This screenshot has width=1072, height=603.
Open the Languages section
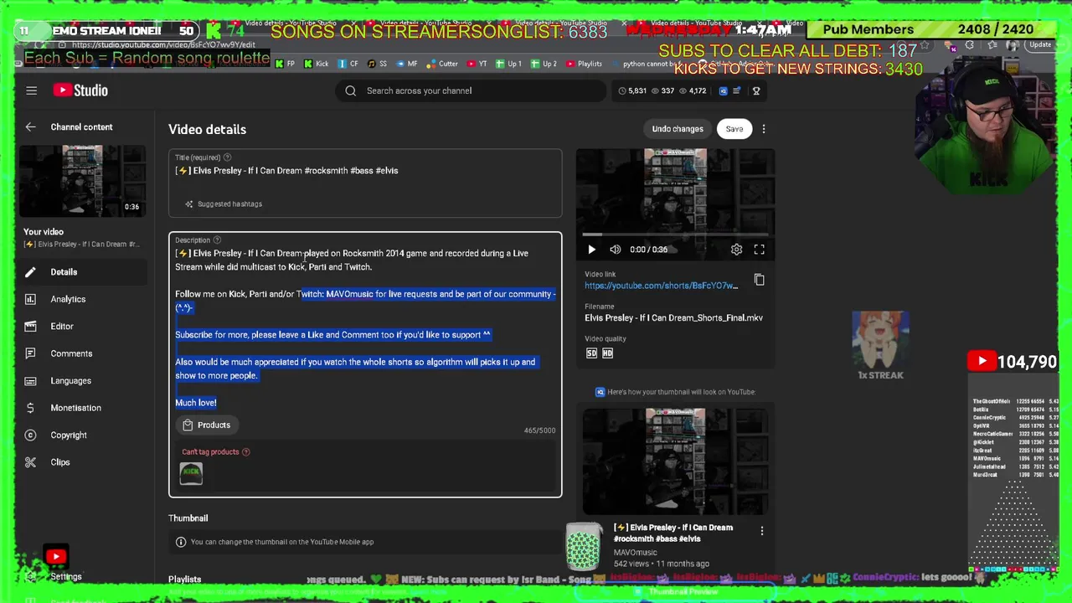[x=81, y=381]
